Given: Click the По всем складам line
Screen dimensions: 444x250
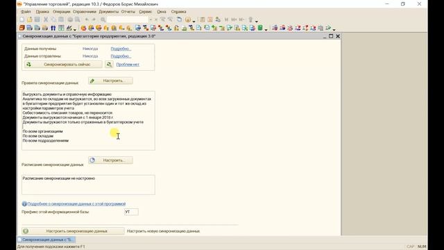Looking at the screenshot, I should (x=38, y=136).
